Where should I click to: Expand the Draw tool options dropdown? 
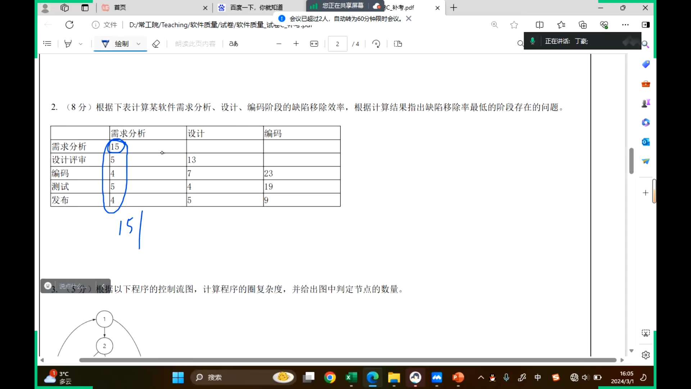(x=139, y=44)
